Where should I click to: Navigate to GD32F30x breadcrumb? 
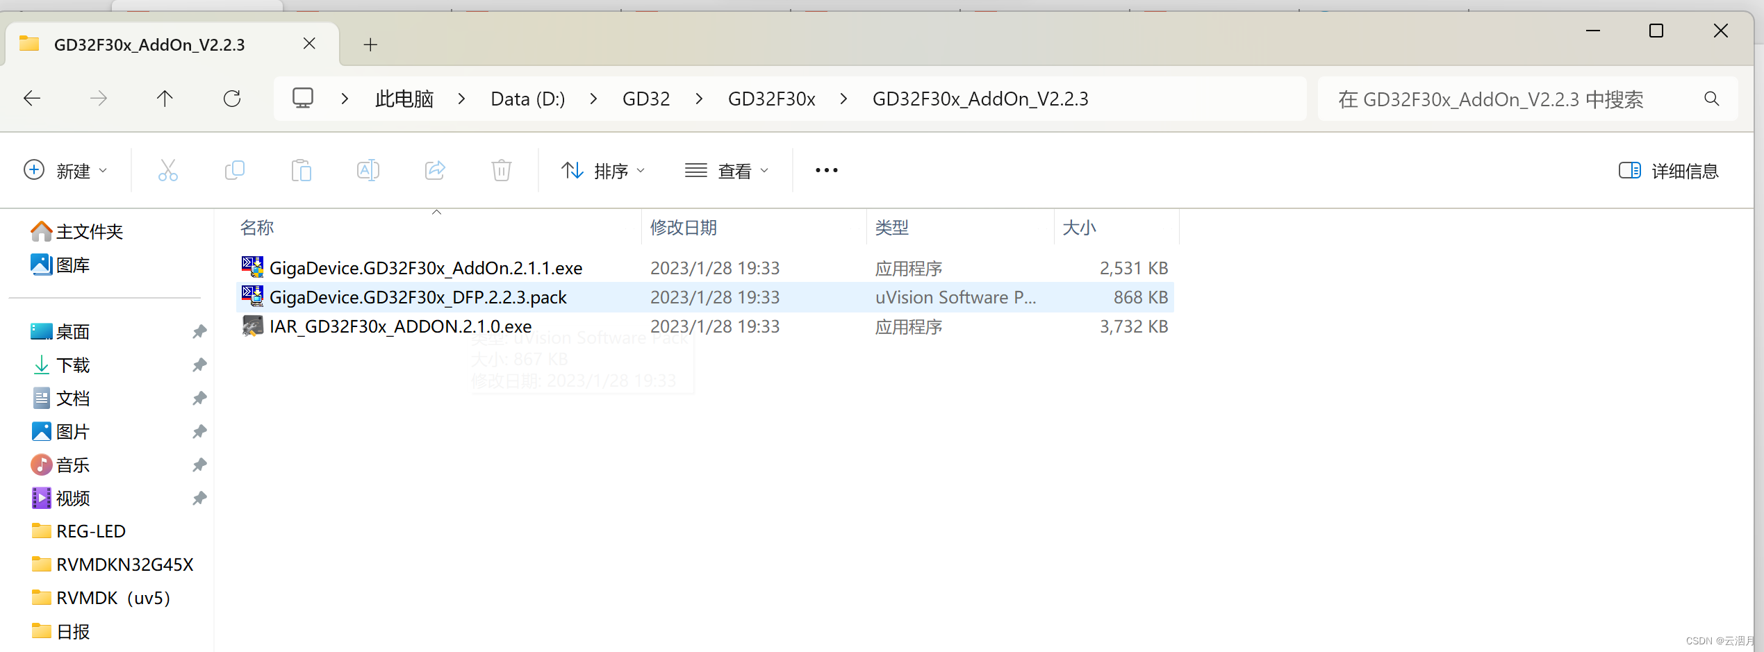[771, 99]
